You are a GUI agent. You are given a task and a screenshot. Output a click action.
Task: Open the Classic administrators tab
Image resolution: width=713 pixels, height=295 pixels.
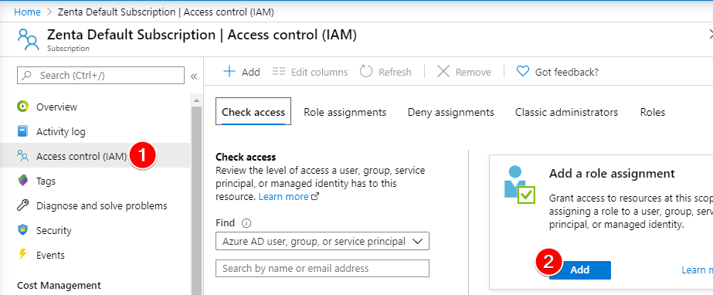coord(566,112)
